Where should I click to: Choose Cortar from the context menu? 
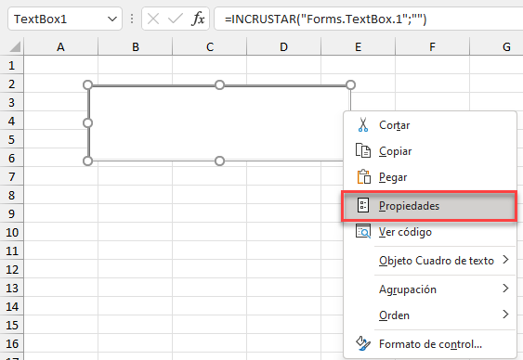(430, 125)
